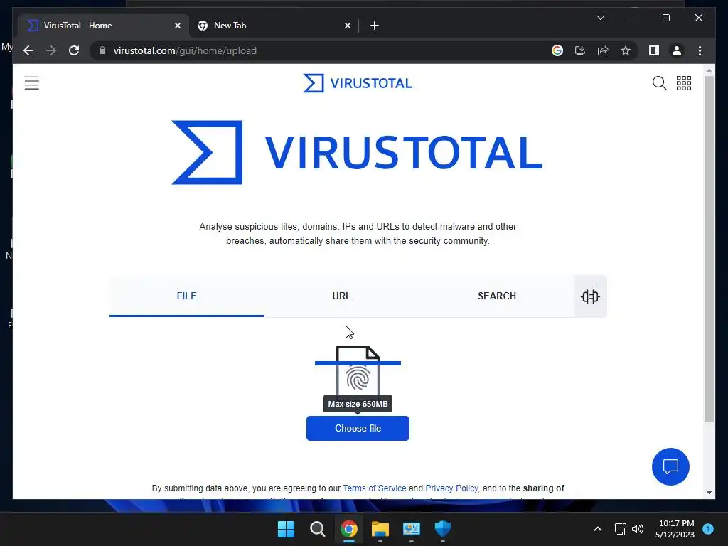728x546 pixels.
Task: Switch to the New Tab browser tab
Action: 274,26
